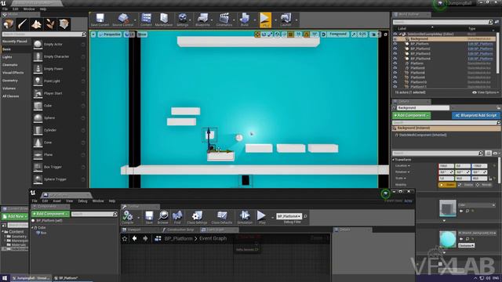The image size is (502, 282).
Task: Open File menu in main editor
Action: tap(5, 9)
